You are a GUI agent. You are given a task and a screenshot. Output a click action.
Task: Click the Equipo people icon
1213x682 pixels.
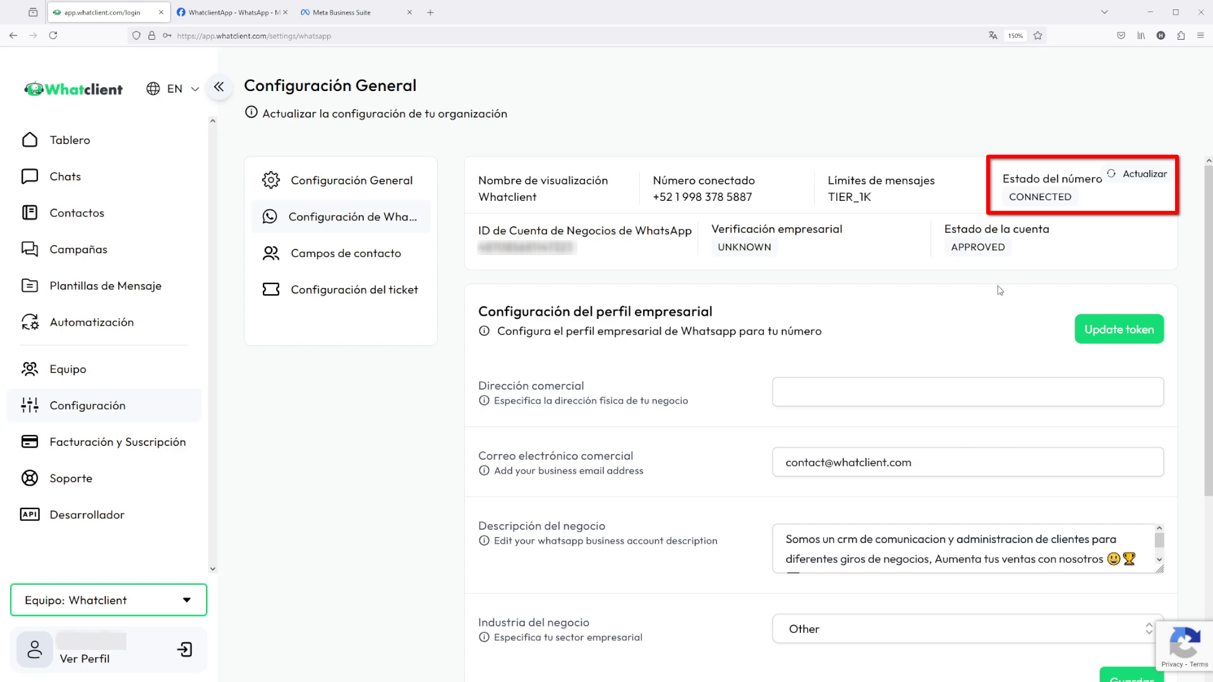pyautogui.click(x=30, y=369)
